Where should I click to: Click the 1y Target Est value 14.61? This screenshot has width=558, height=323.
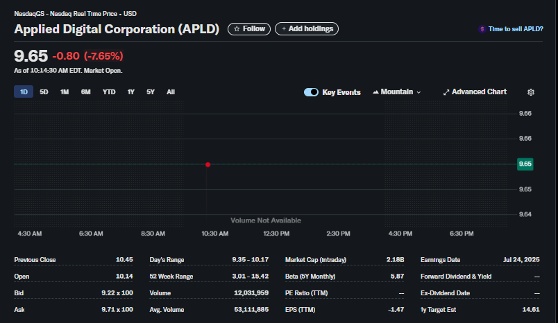[531, 310]
